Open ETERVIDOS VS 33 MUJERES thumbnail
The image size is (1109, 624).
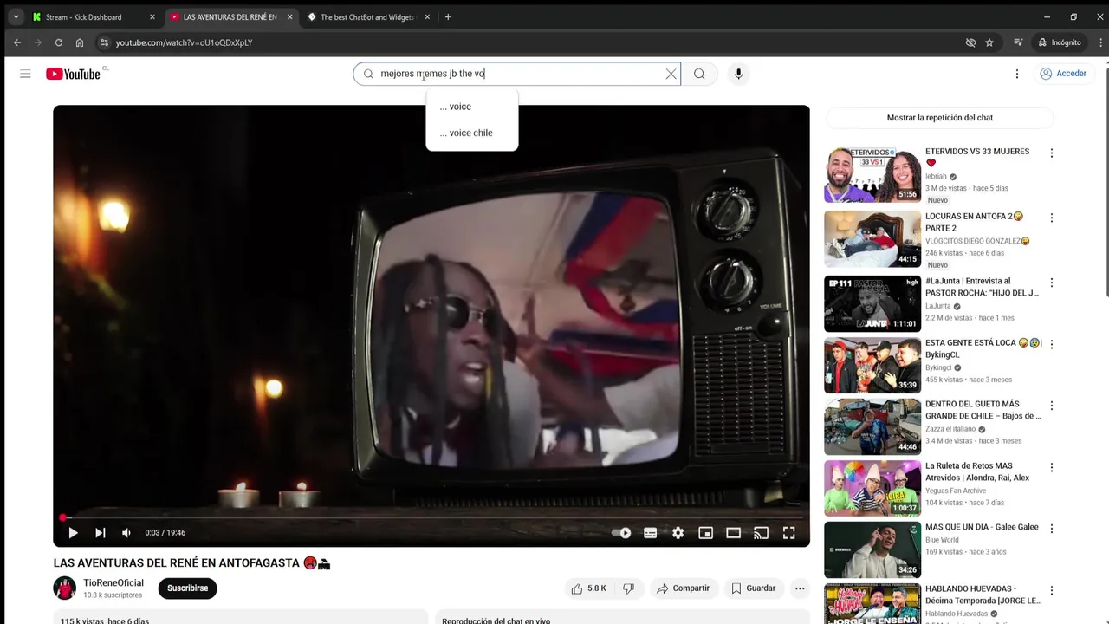click(872, 175)
